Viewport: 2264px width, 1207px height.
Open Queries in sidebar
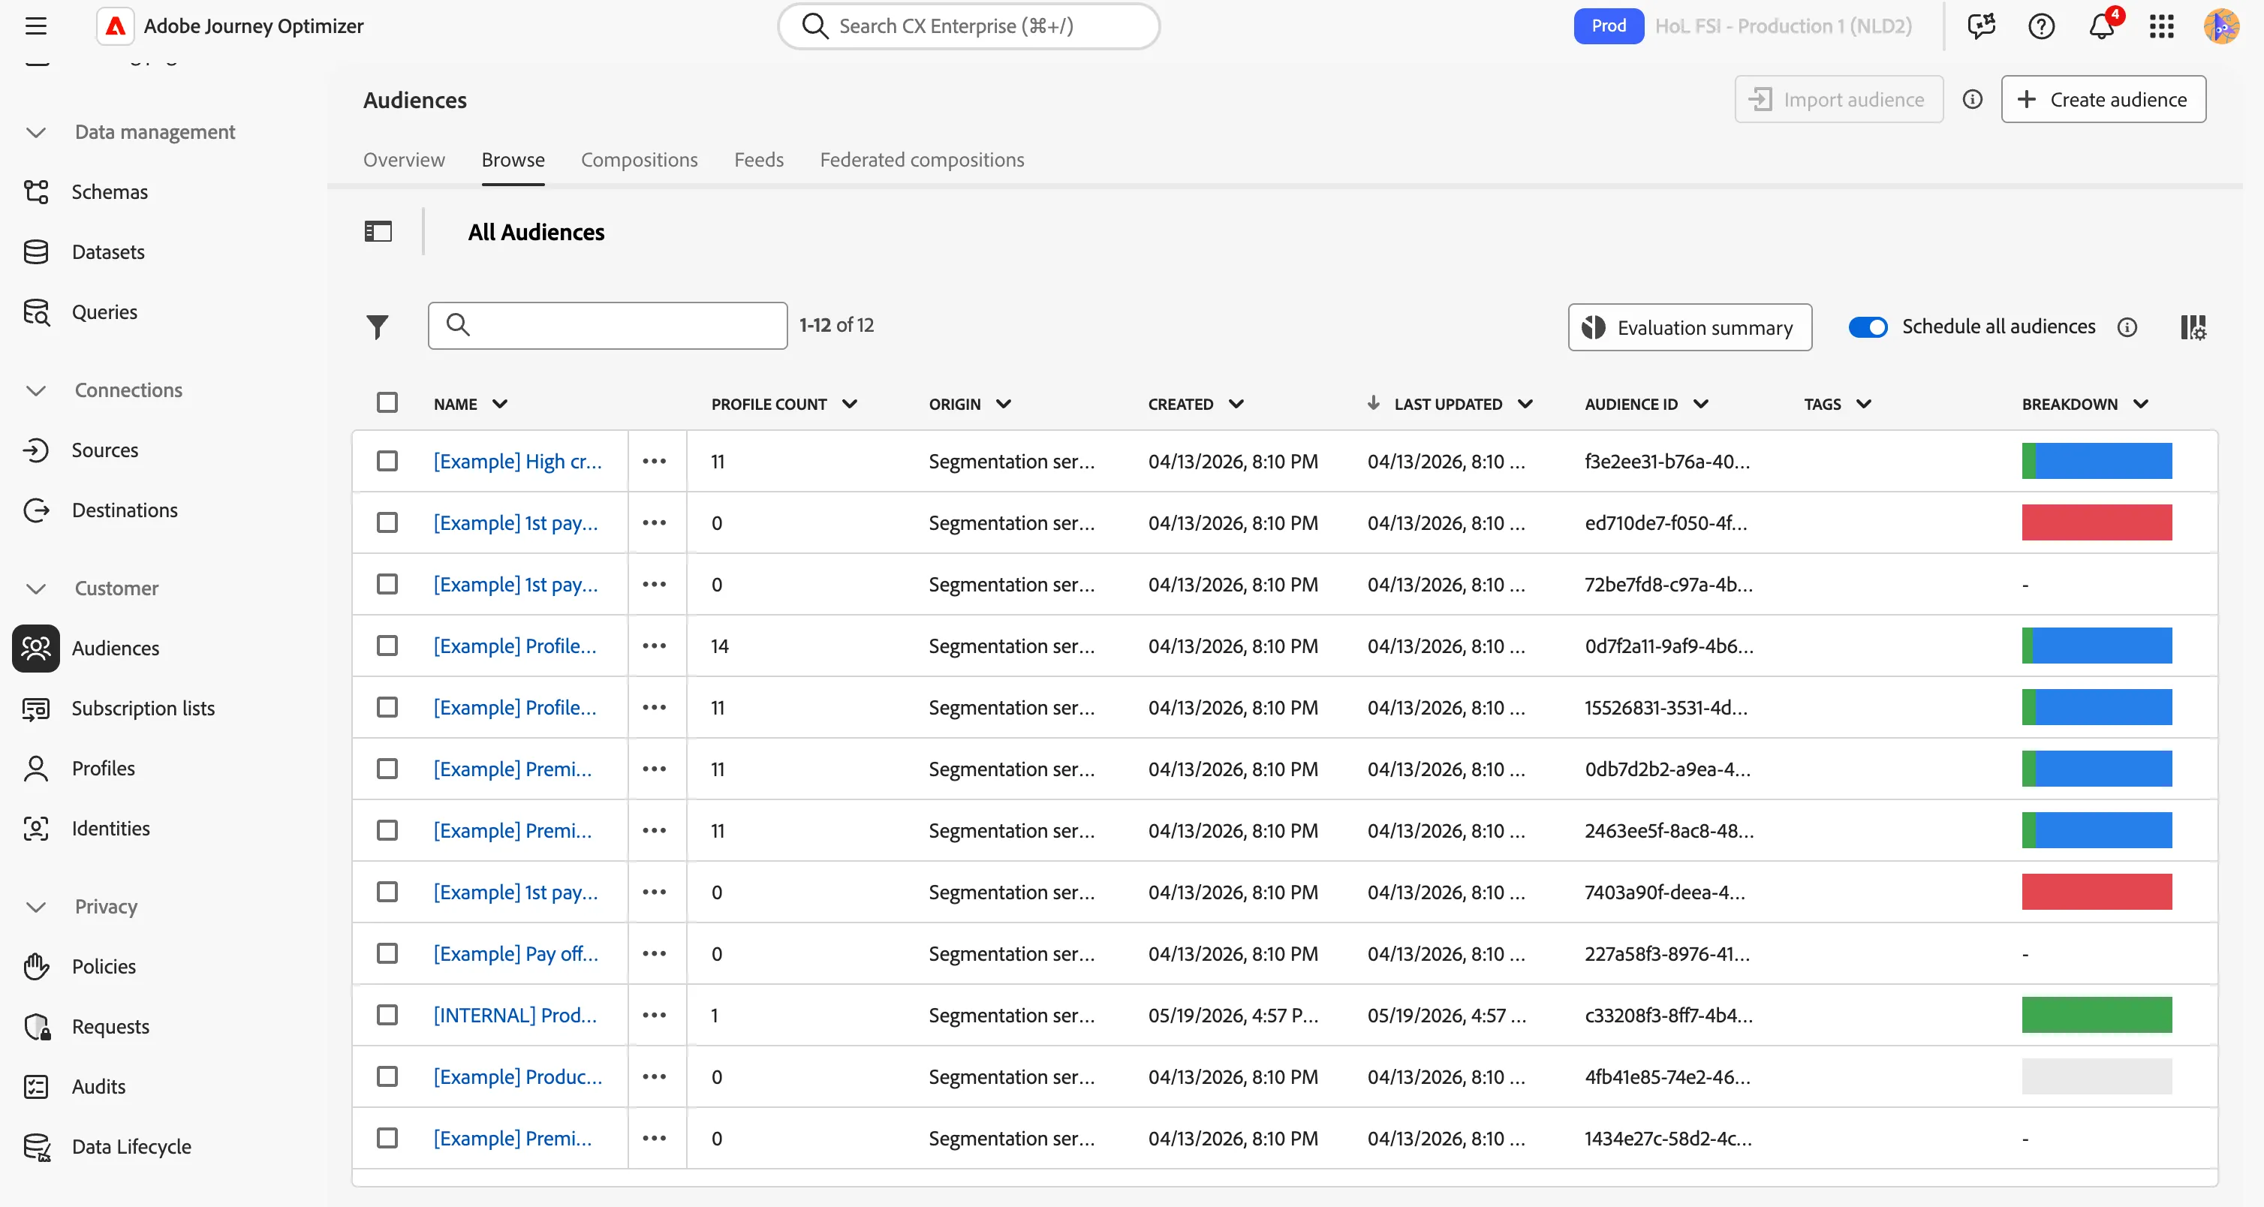[x=104, y=312]
